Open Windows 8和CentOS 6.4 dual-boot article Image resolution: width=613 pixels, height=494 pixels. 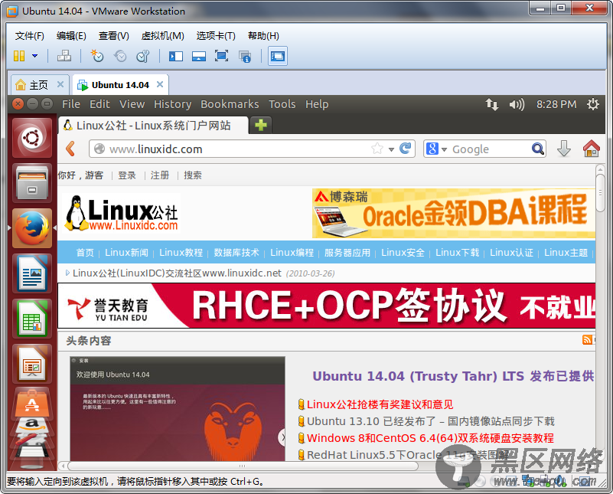tap(430, 438)
